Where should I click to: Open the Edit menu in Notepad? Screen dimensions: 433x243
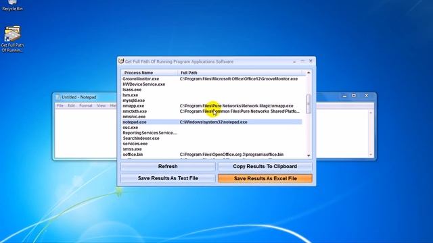[71, 105]
